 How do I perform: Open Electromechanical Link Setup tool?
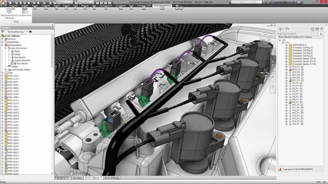pos(9,13)
